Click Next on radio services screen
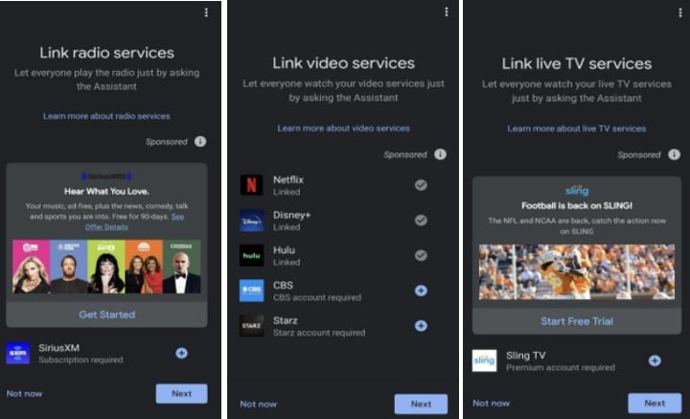Screen dimensions: 690x419 [181, 393]
